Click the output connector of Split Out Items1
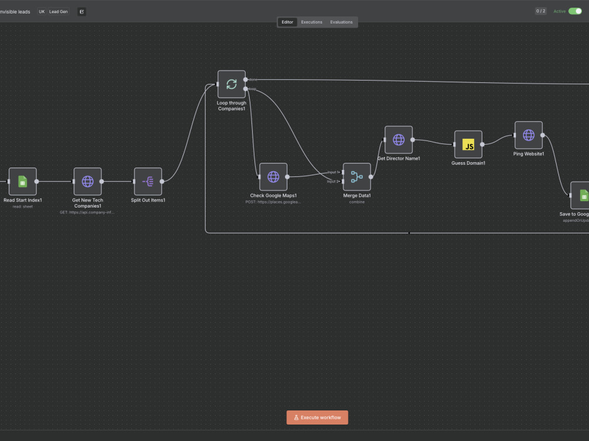The image size is (589, 441). click(x=162, y=182)
